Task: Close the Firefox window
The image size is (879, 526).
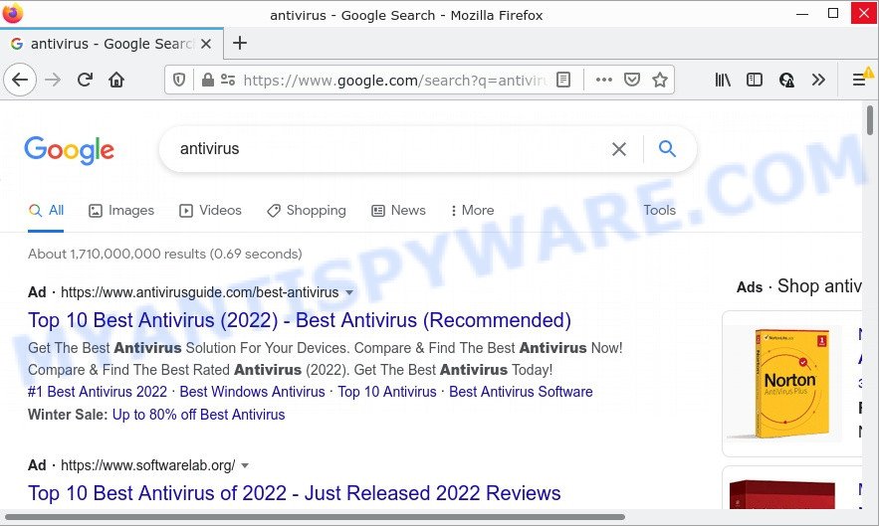Action: (x=864, y=12)
